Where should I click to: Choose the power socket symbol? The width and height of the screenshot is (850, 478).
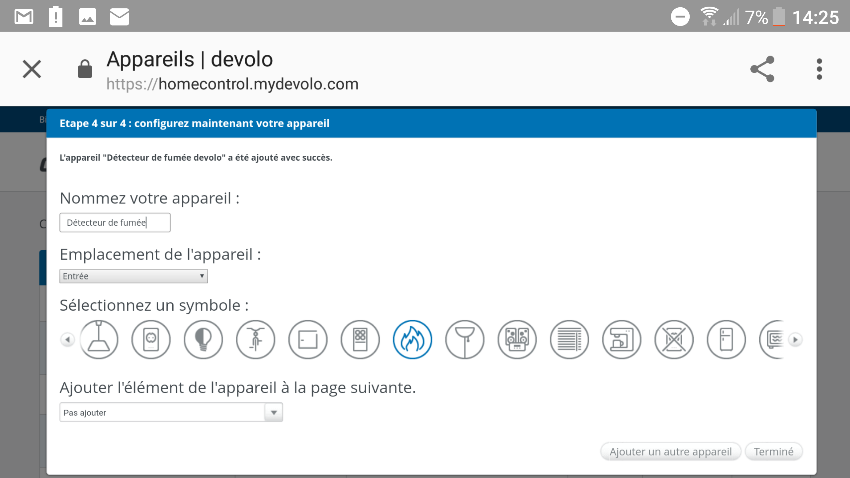151,339
